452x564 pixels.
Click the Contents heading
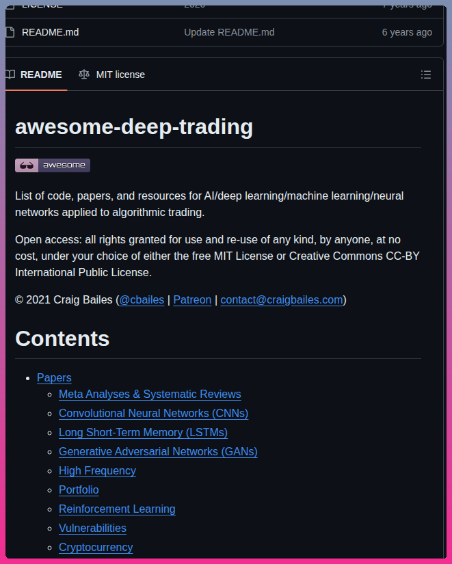pos(62,339)
